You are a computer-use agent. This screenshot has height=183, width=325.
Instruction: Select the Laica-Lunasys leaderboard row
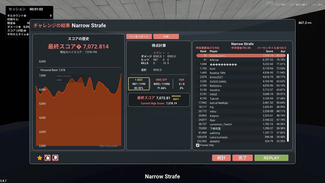pos(241,137)
